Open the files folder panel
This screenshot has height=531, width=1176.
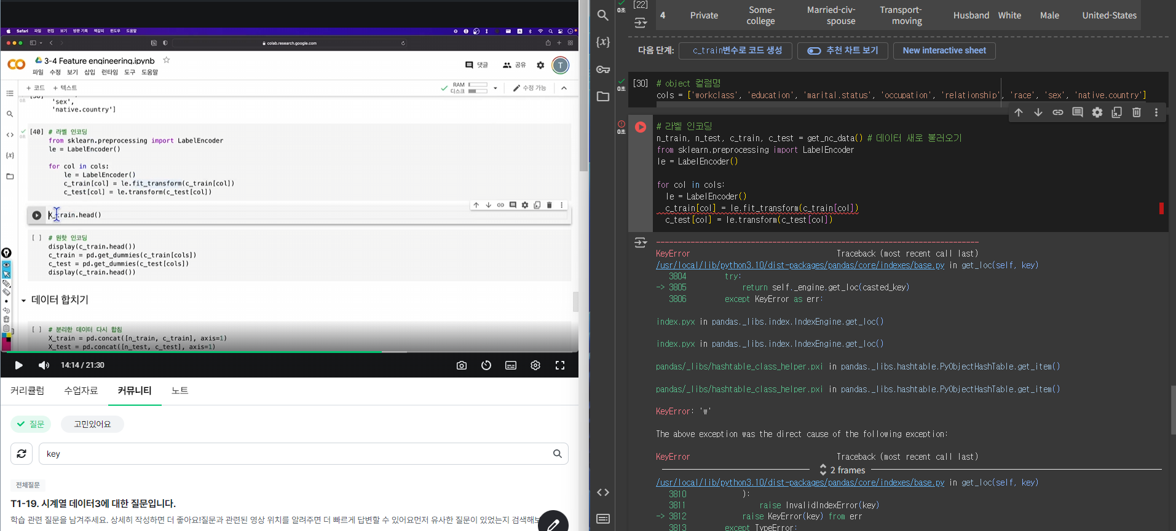603,96
